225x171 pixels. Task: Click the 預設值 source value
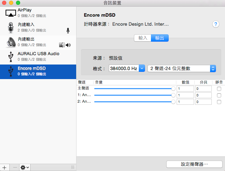pos(116,58)
